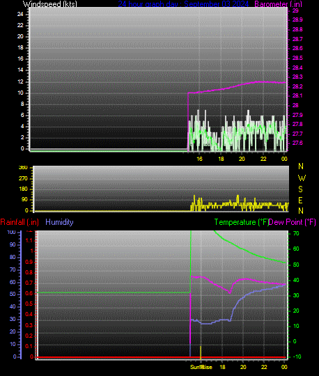Click the rainfall axis value 1.1
319x376 pixels.
[29, 240]
